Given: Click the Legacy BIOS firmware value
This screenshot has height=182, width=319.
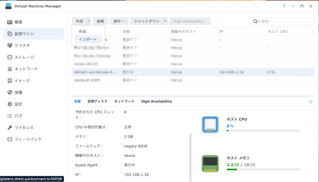Looking at the screenshot, I should (x=136, y=146).
